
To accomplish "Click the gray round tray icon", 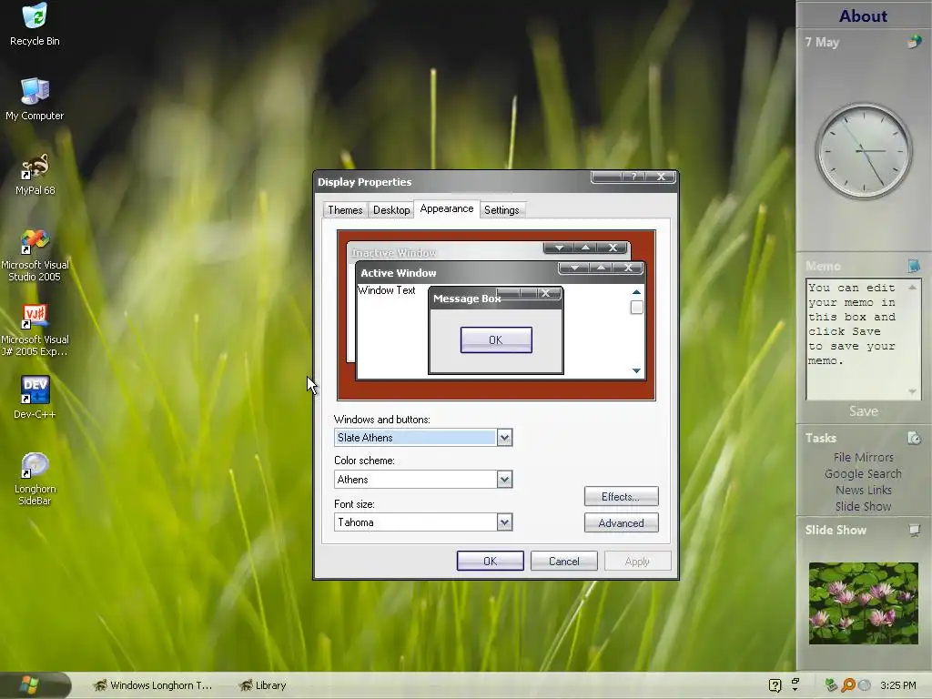I will tap(865, 685).
